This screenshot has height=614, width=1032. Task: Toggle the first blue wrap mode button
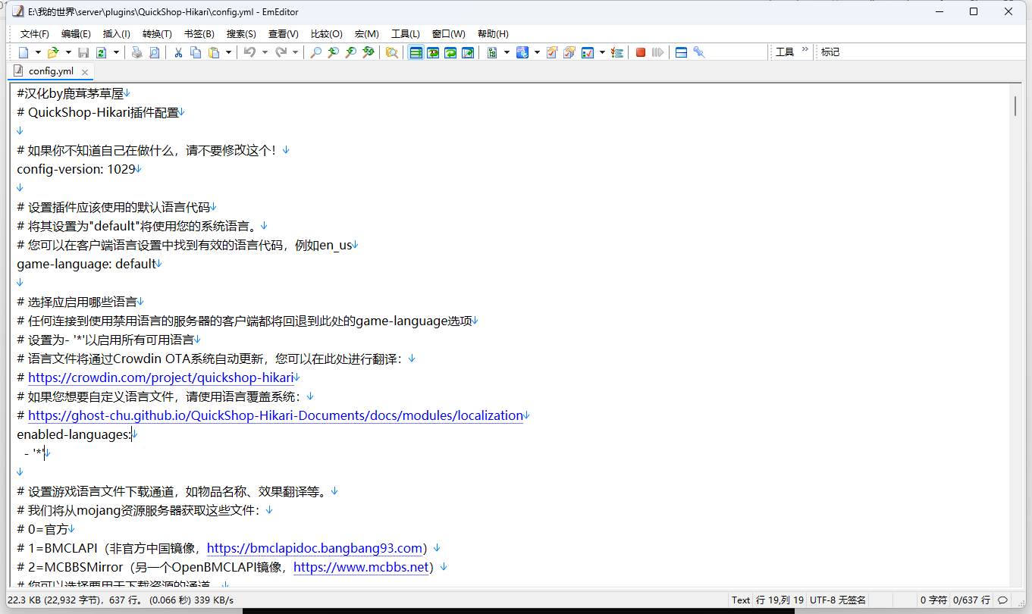pos(416,52)
